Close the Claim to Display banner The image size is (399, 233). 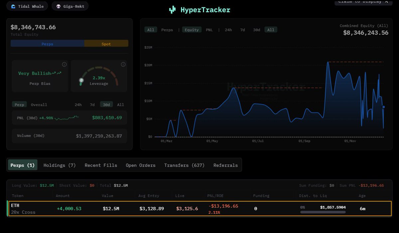pyautogui.click(x=386, y=2)
